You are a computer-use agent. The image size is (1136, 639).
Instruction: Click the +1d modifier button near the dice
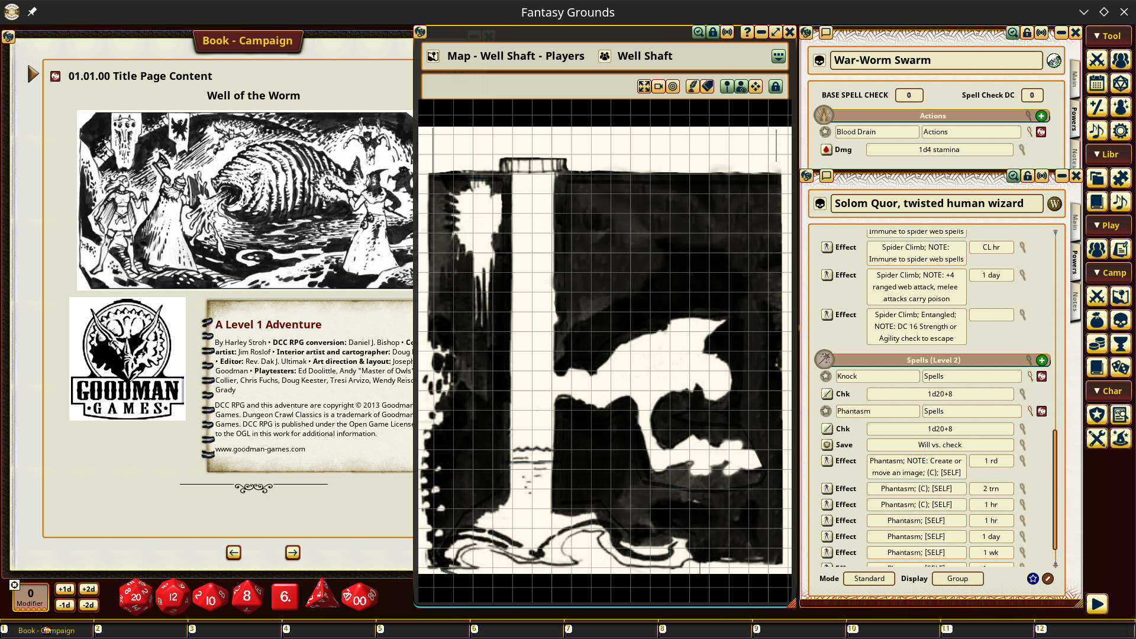(x=65, y=589)
